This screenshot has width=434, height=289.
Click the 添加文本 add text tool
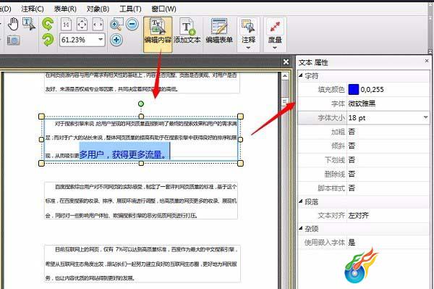point(187,31)
